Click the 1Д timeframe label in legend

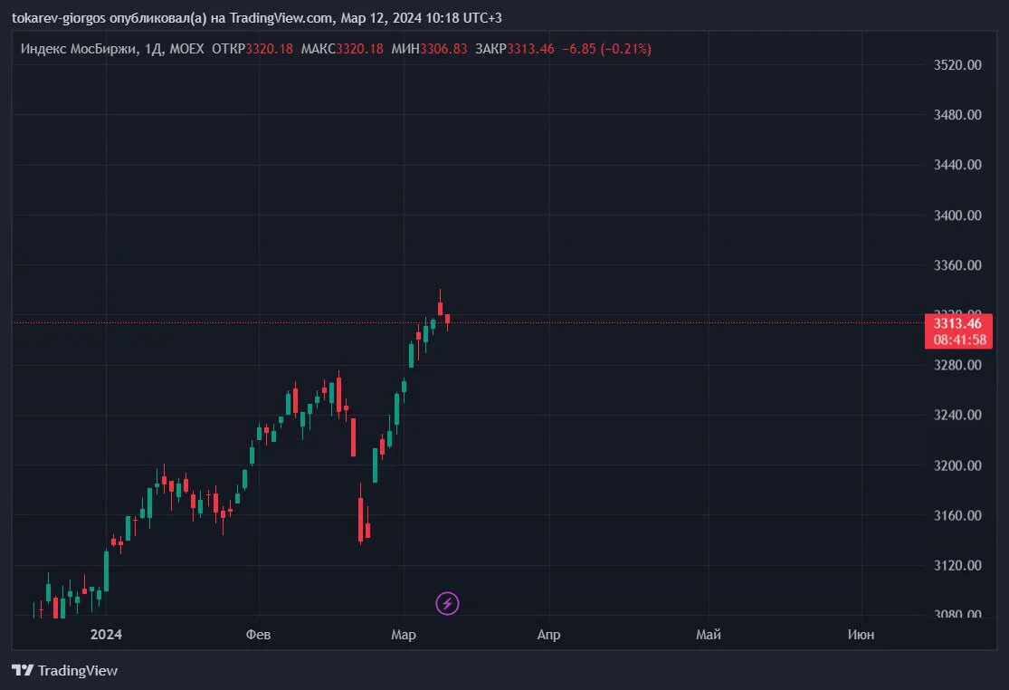click(153, 49)
